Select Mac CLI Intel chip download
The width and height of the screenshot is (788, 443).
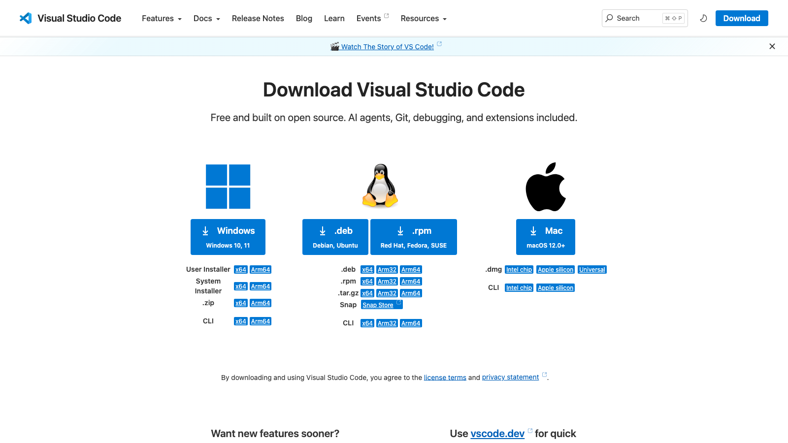click(519, 288)
